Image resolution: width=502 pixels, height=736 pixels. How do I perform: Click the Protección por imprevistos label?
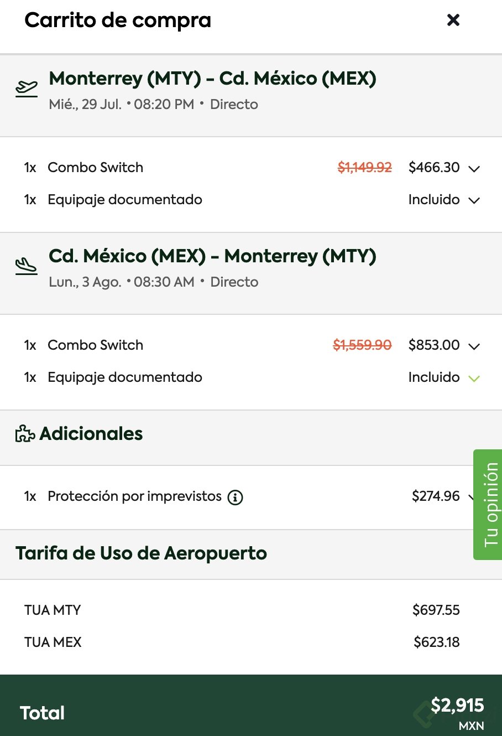(x=134, y=496)
